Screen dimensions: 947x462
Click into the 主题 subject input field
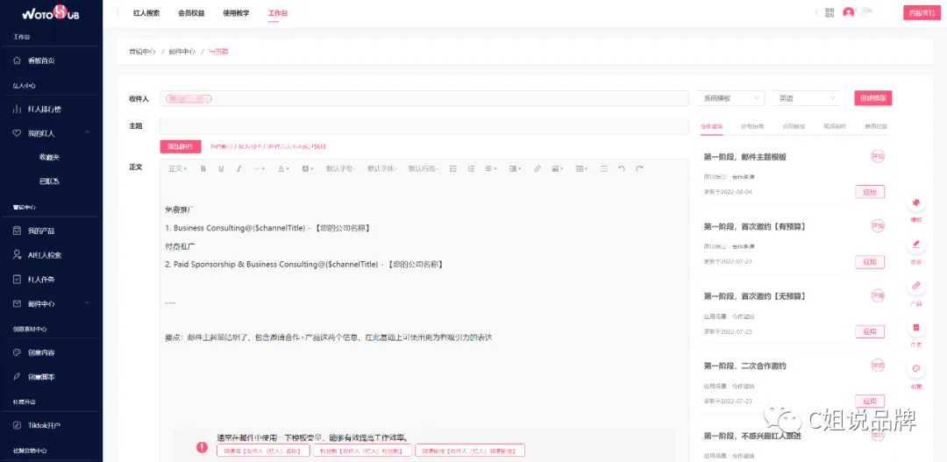(424, 126)
